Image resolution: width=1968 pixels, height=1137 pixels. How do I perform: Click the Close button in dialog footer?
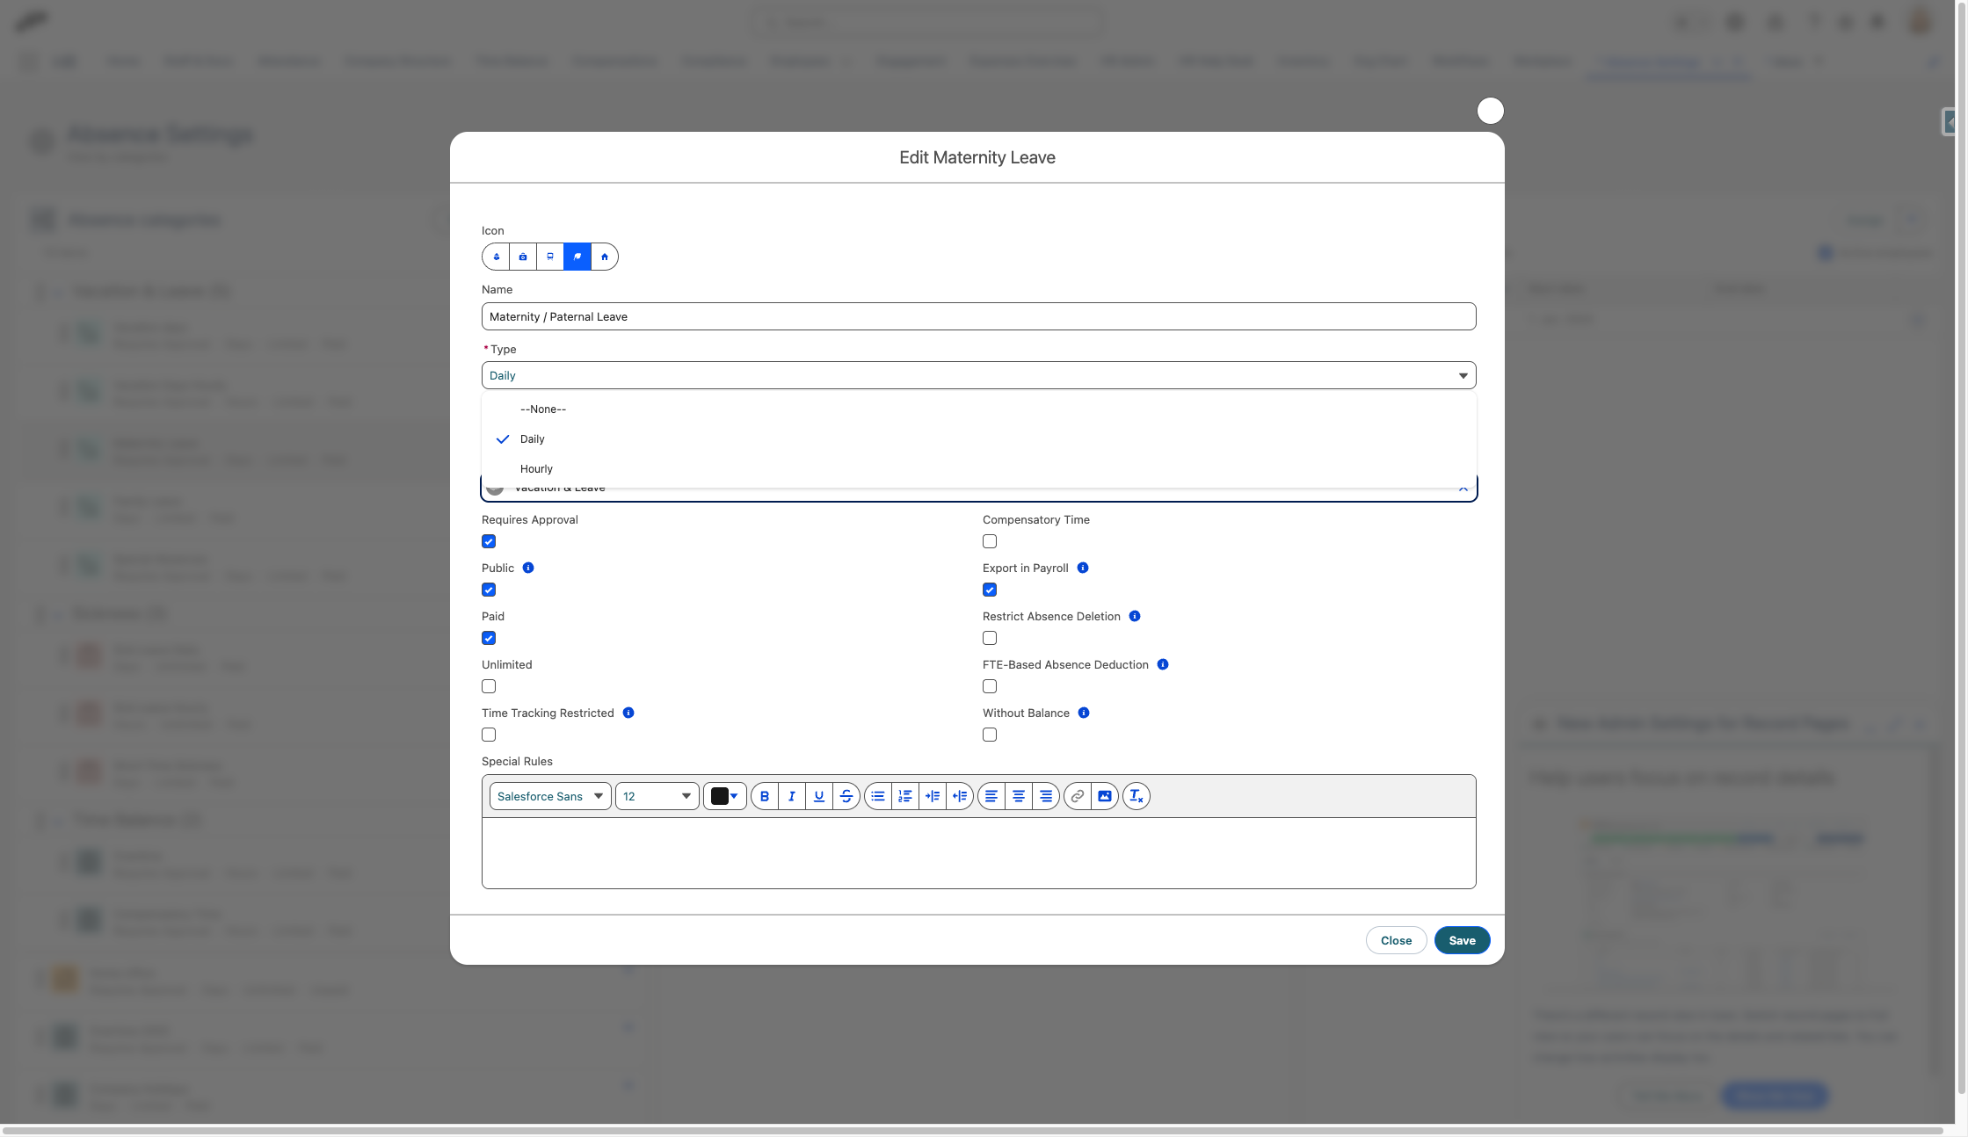tap(1396, 940)
